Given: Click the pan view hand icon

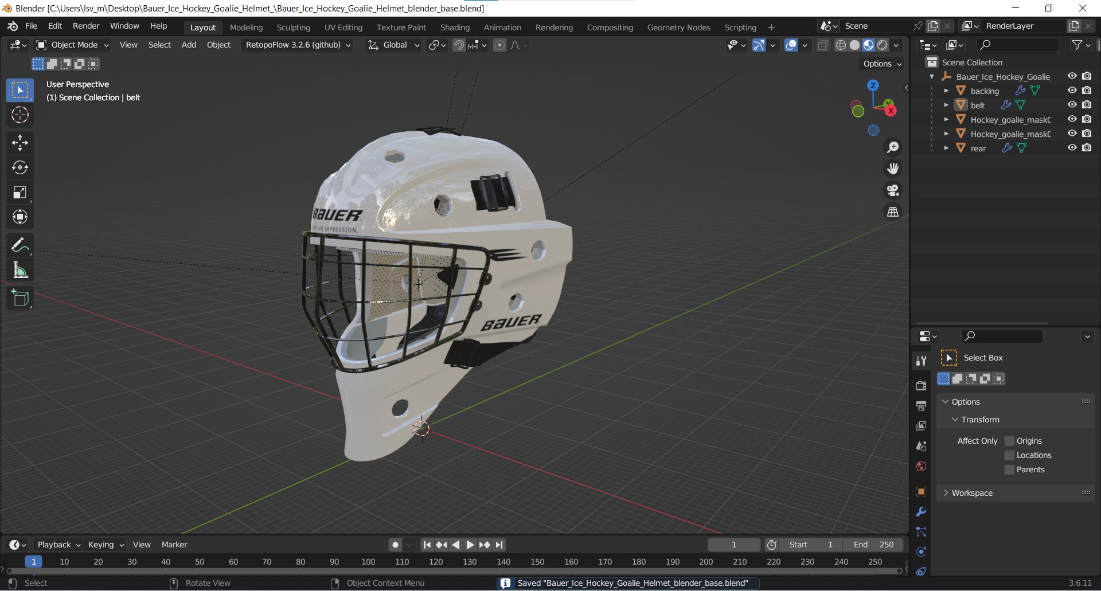Looking at the screenshot, I should (893, 169).
